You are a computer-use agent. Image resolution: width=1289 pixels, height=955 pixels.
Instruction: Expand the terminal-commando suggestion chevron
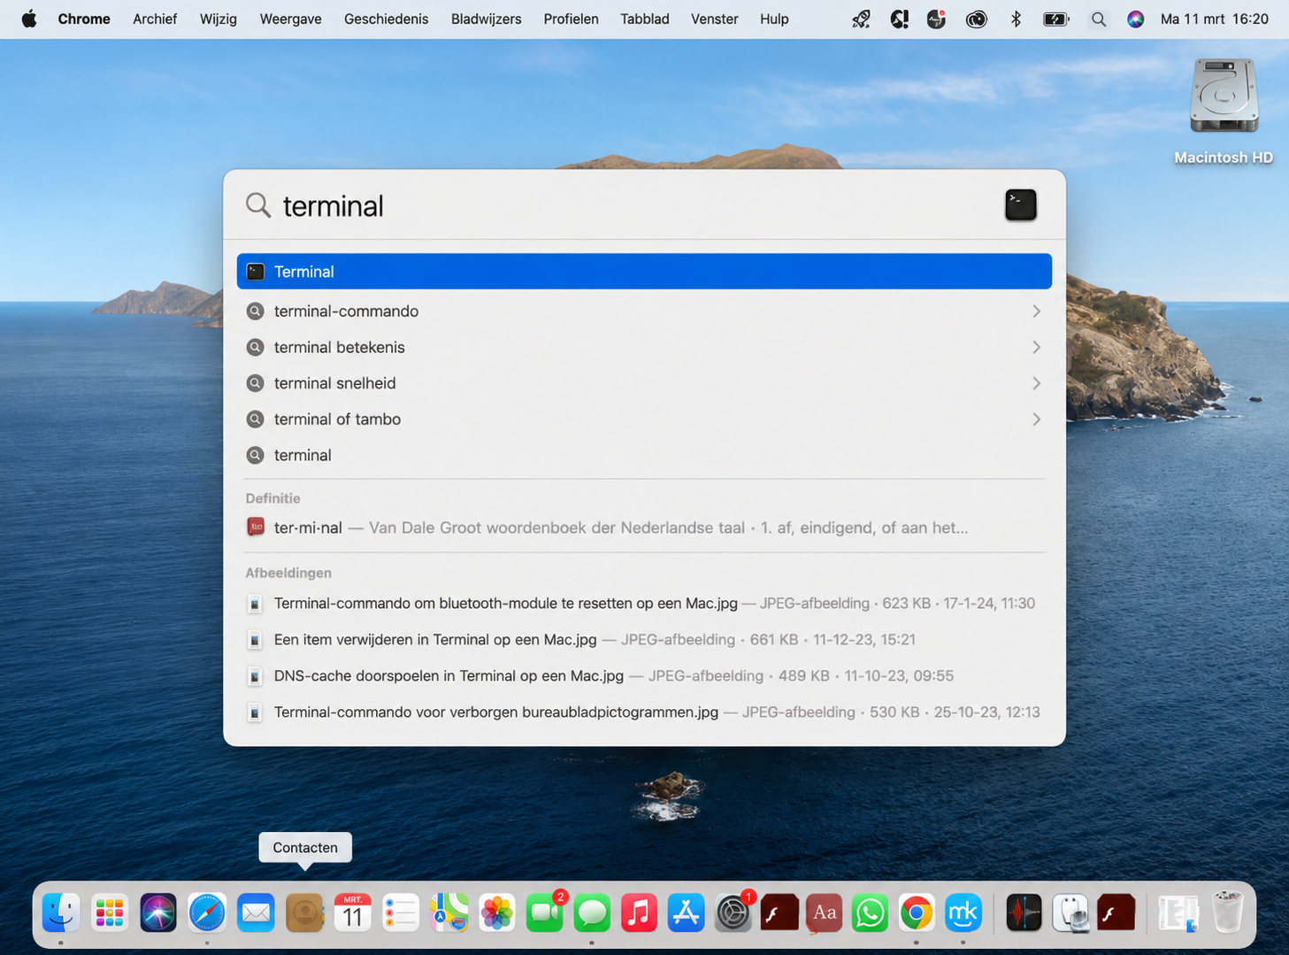point(1036,311)
